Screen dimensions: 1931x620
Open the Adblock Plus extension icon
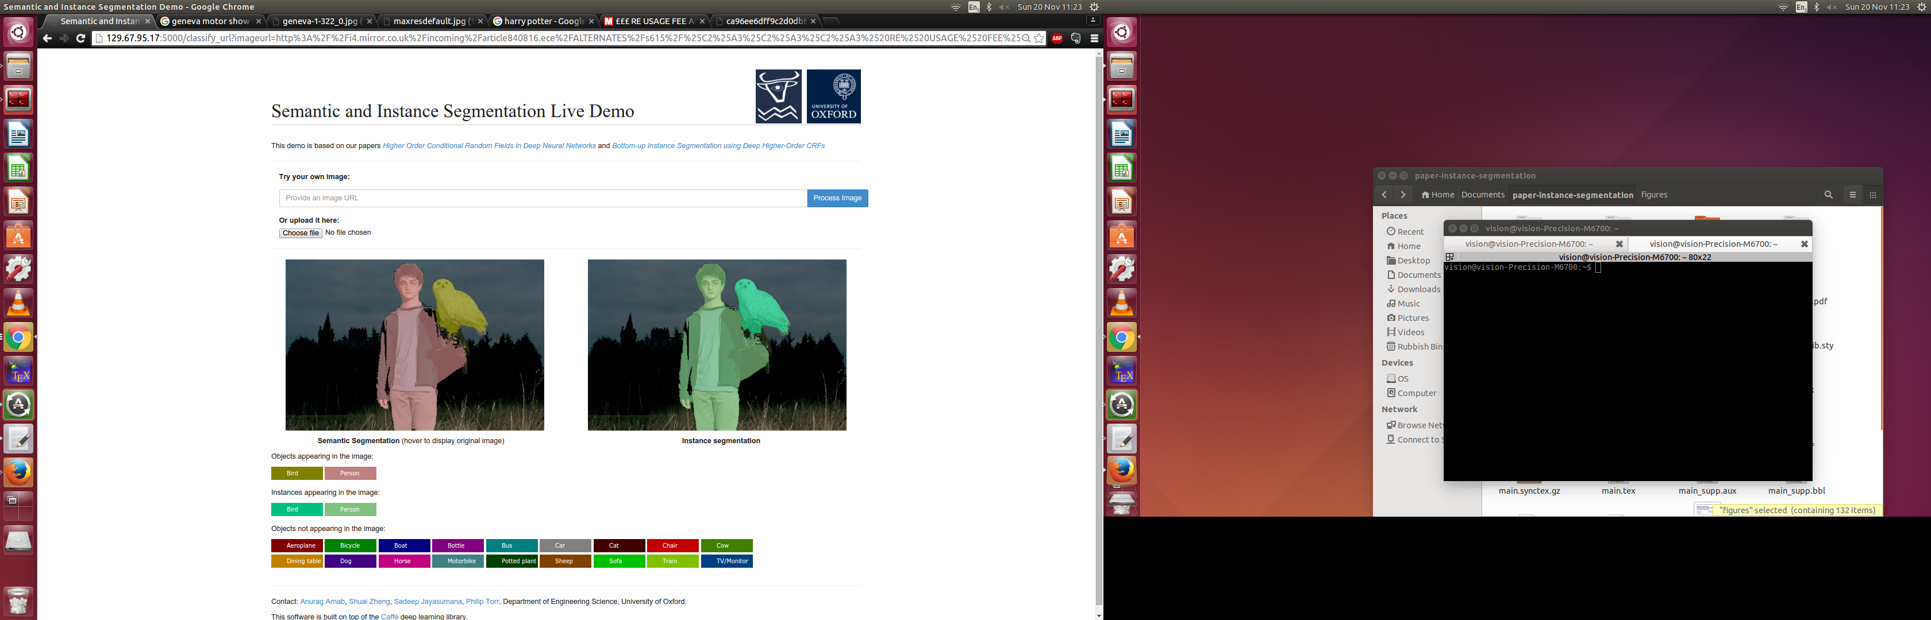coord(1057,38)
